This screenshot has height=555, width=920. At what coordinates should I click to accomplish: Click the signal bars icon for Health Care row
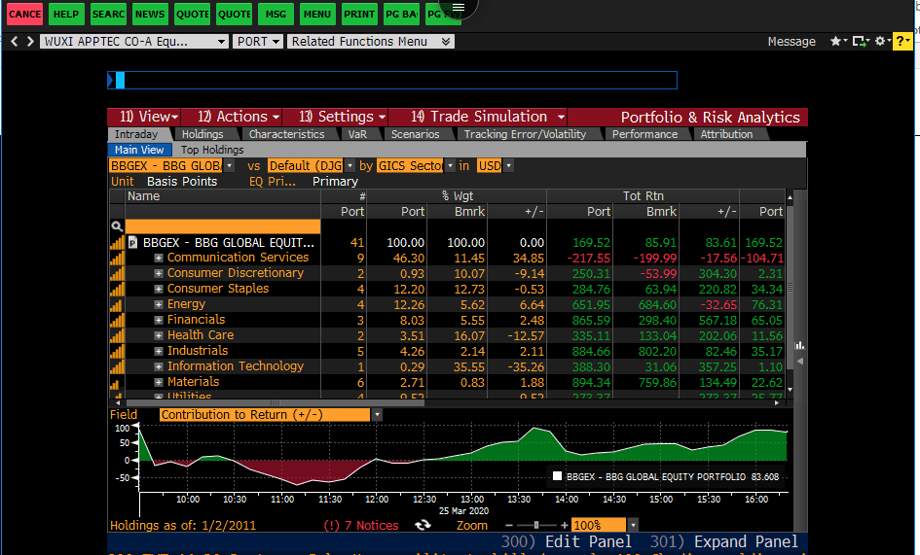click(x=117, y=335)
